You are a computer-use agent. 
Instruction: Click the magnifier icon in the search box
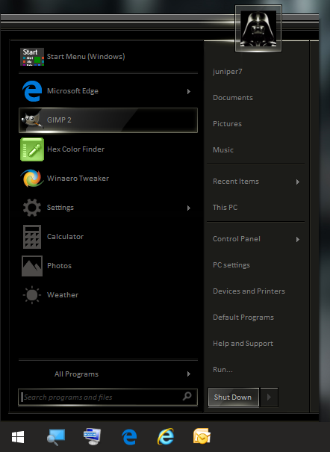point(187,396)
